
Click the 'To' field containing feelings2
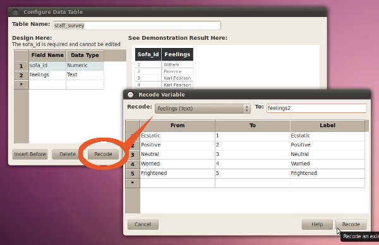pyautogui.click(x=316, y=108)
